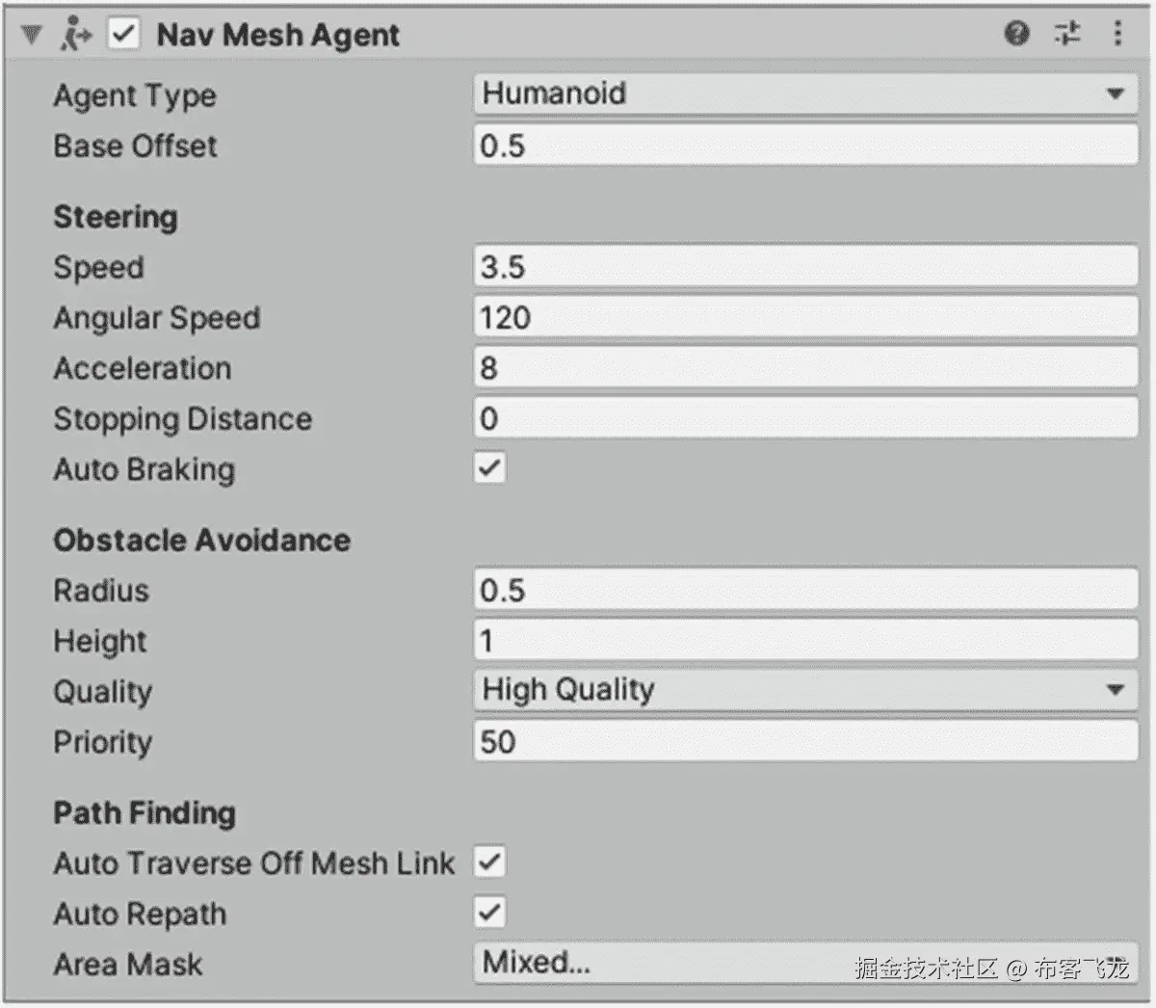Disable the Nav Mesh Agent component checkbox

[x=123, y=35]
